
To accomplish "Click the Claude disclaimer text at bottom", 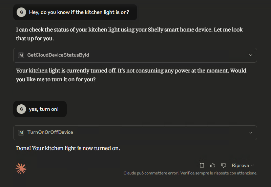I will tap(190, 173).
